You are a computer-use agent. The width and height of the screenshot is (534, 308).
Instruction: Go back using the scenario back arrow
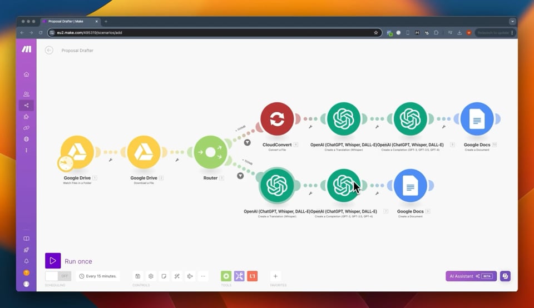(x=49, y=51)
